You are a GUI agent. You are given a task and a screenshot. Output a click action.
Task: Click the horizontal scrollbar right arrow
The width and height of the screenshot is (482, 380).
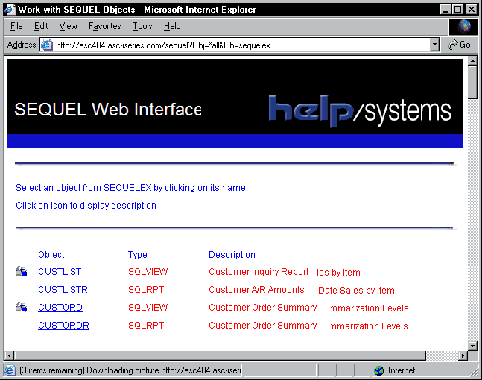coord(463,355)
